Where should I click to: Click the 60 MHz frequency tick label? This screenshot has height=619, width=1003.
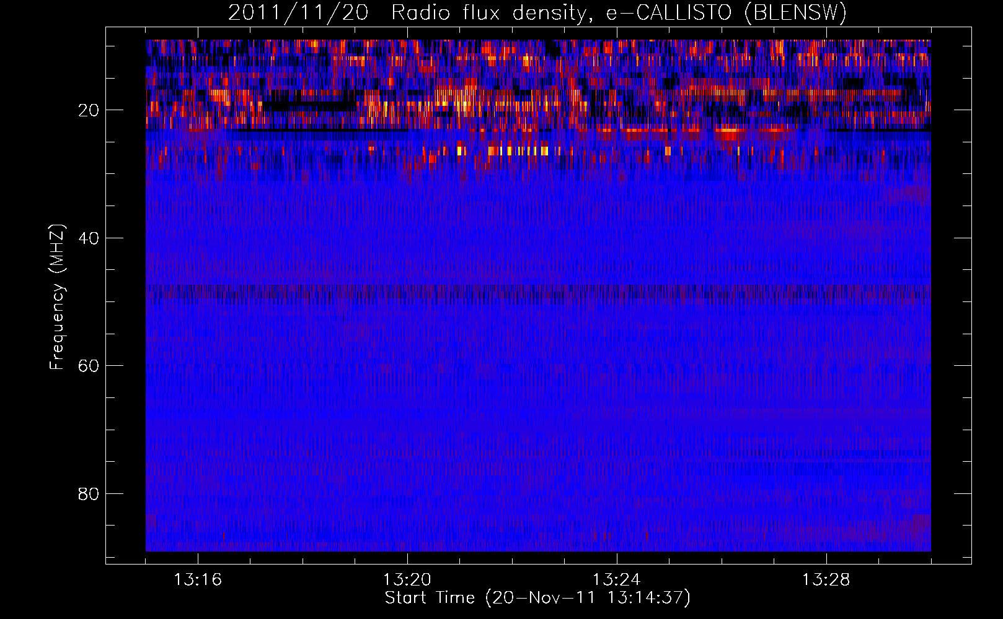pyautogui.click(x=89, y=366)
